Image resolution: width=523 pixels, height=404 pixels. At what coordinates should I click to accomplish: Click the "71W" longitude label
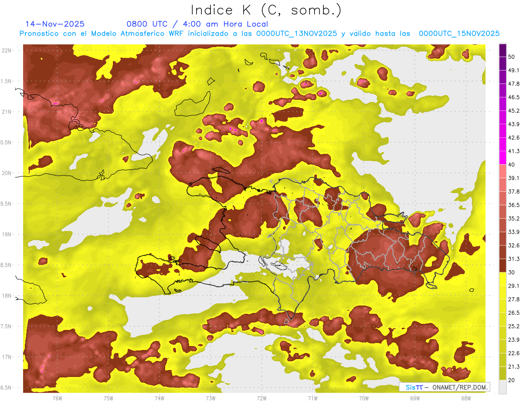coord(312,398)
